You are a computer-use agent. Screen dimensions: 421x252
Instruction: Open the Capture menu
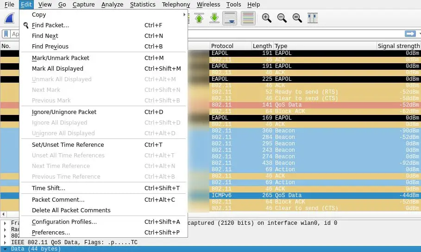(83, 5)
